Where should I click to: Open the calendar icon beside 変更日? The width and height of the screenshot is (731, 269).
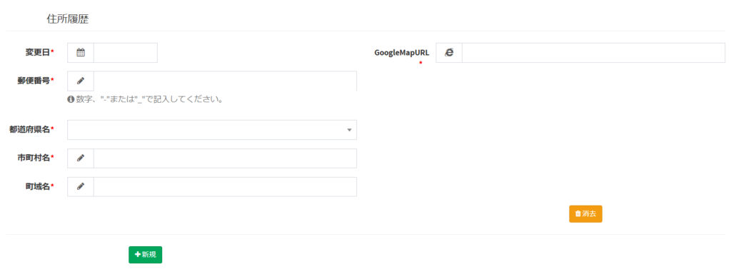click(x=81, y=53)
